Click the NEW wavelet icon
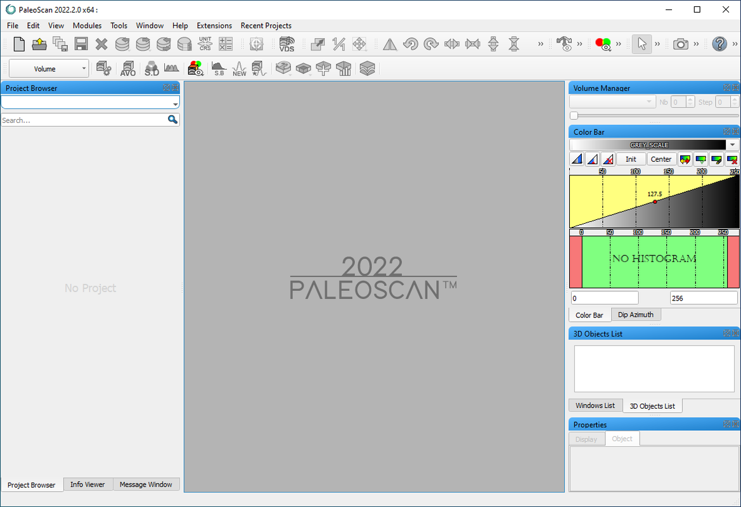The height and width of the screenshot is (507, 741). (x=239, y=68)
